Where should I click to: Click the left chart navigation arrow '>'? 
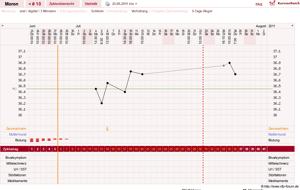2,25
